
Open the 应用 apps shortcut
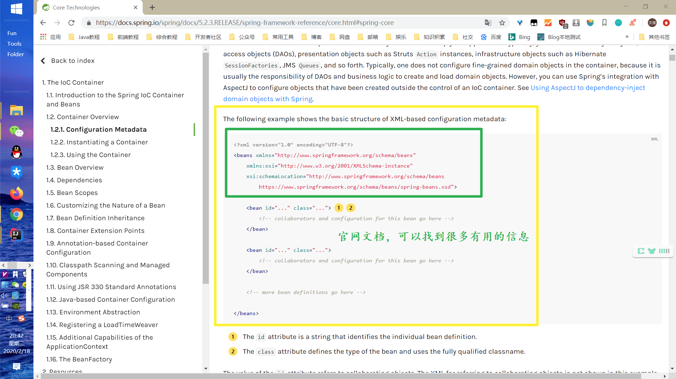point(50,37)
